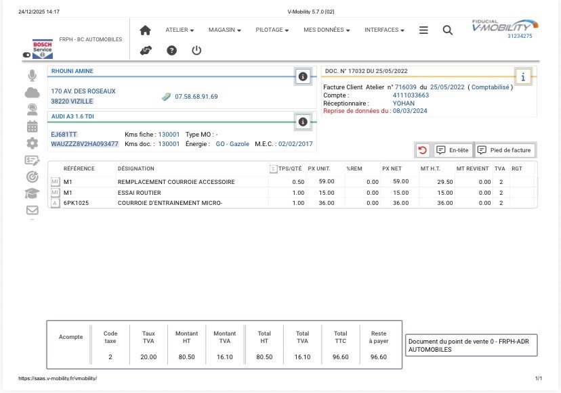
Task: Expand the ATELIER dropdown menu
Action: [180, 30]
